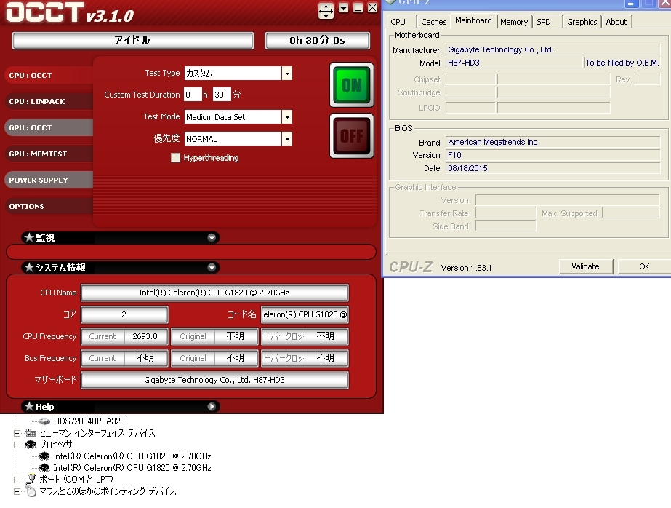Switch to the Graphics tab in CPU-Z
671x508 pixels.
click(582, 22)
